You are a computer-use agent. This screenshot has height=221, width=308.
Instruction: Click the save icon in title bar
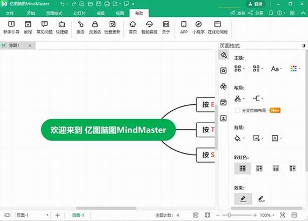[x=98, y=4]
